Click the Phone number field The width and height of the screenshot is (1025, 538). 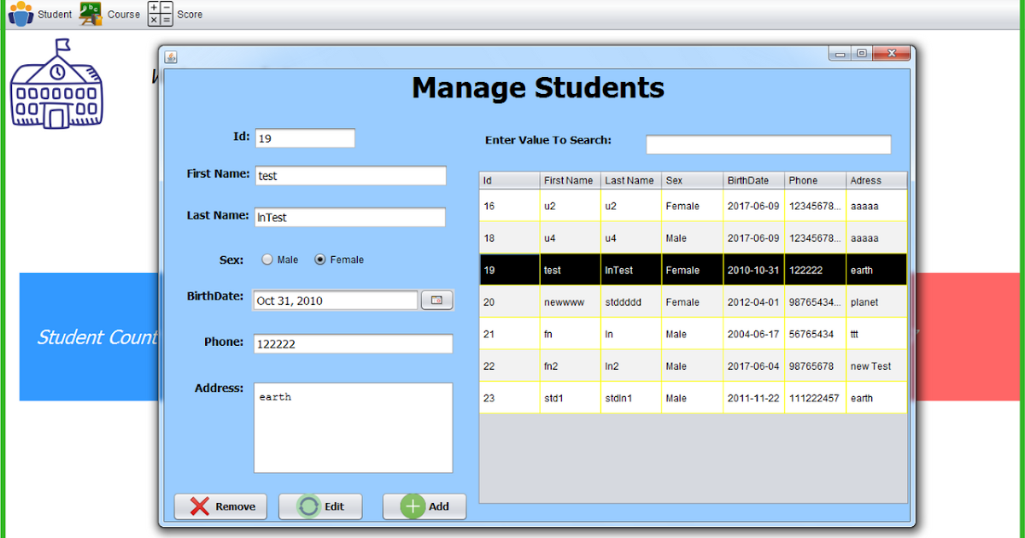pos(352,343)
